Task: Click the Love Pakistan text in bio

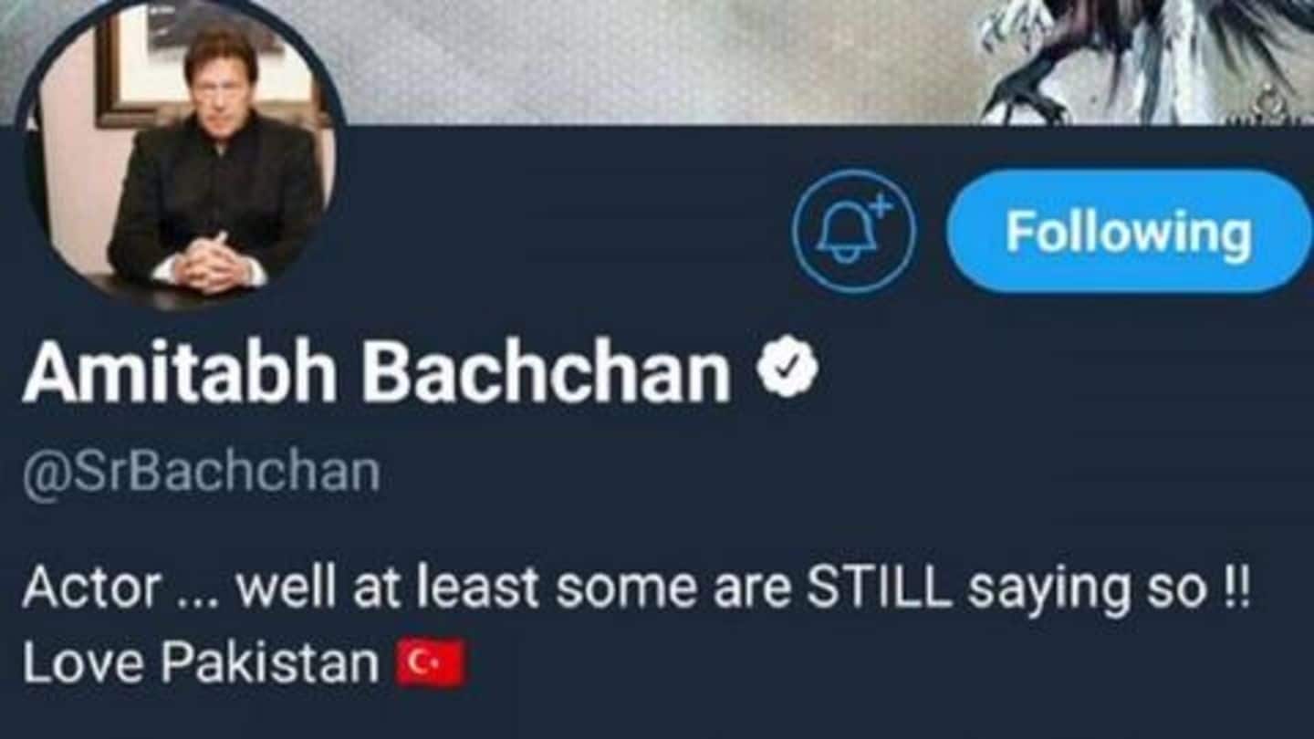Action: [x=200, y=664]
